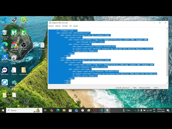
Task: Open Copilot from the taskbar
Action: [x=52, y=110]
